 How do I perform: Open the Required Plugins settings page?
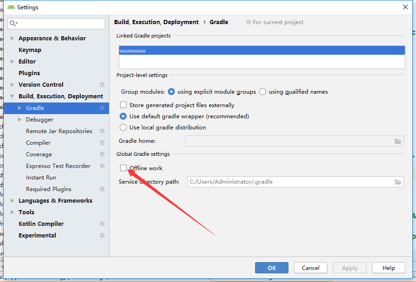(49, 189)
